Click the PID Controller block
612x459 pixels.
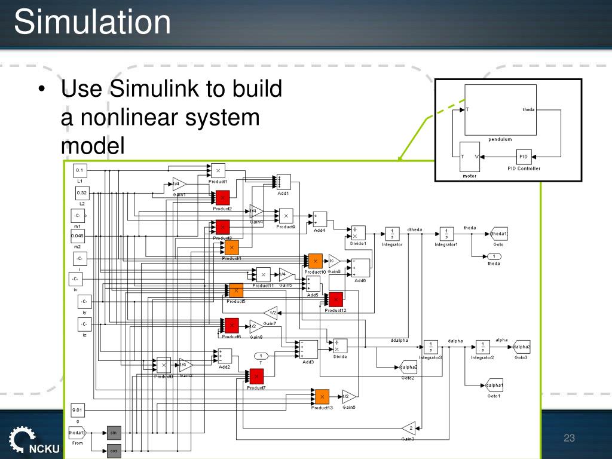524,157
